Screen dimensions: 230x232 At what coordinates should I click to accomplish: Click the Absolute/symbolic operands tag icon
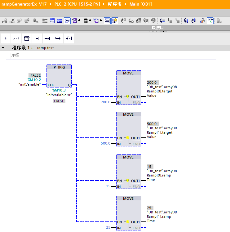pos(74,21)
